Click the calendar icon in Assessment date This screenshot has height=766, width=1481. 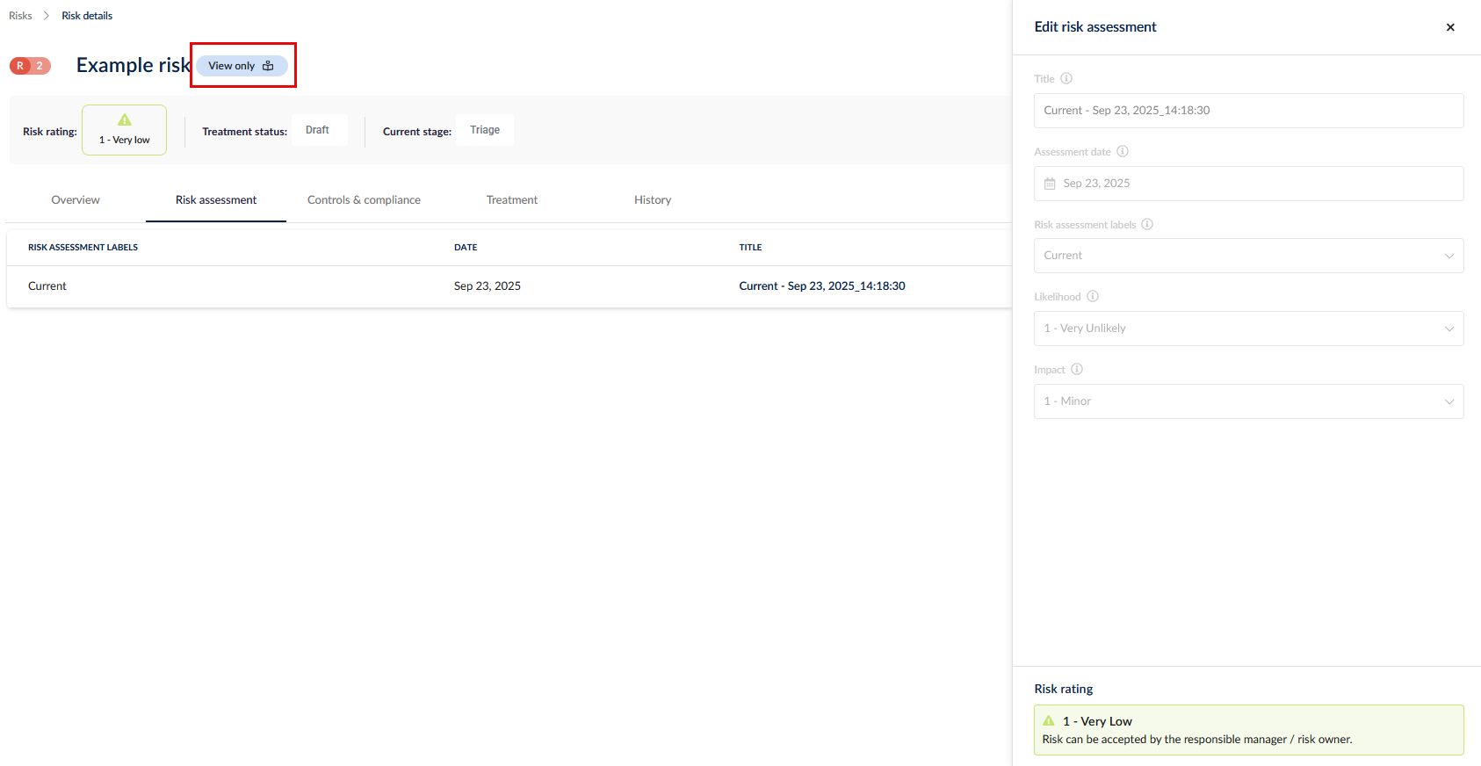point(1050,184)
